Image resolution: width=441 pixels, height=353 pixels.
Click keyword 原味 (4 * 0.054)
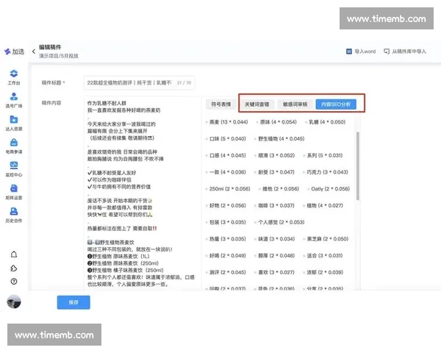278,122
